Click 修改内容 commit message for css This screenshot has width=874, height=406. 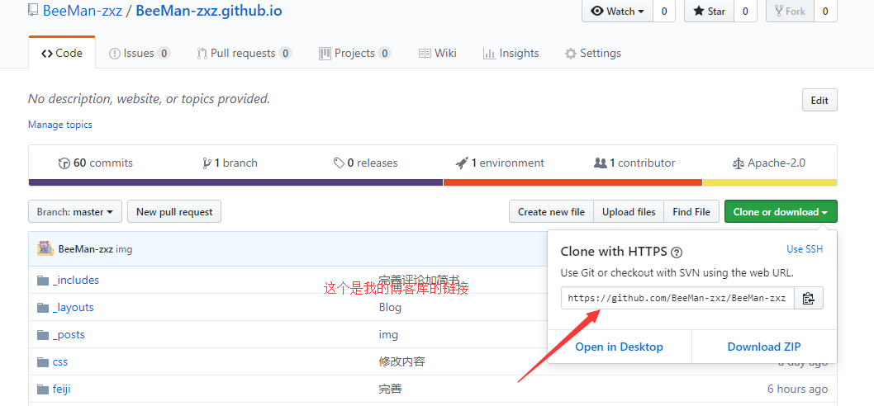[x=401, y=362]
